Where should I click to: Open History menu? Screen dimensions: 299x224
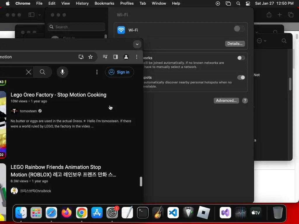tap(82, 3)
